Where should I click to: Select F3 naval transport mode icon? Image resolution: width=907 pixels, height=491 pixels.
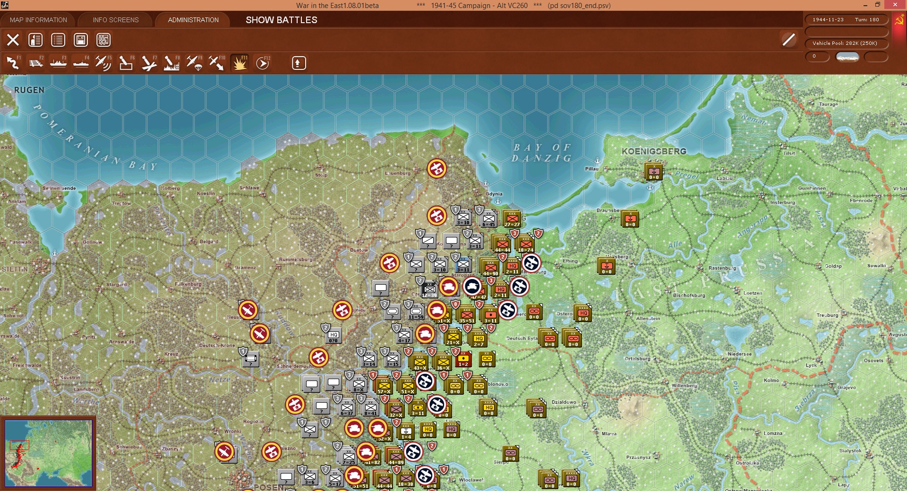[58, 63]
